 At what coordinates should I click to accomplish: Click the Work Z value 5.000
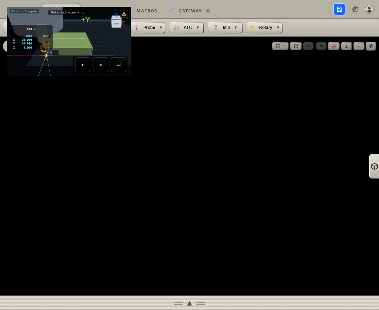coord(28,48)
